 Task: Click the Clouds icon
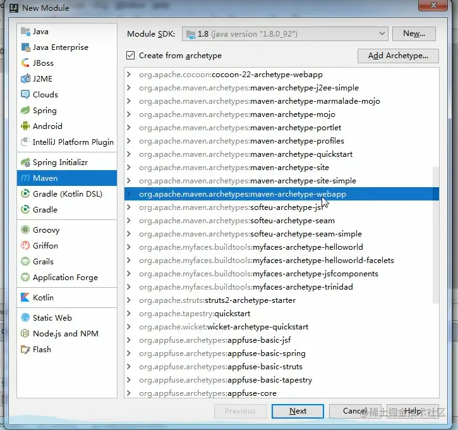coord(25,94)
